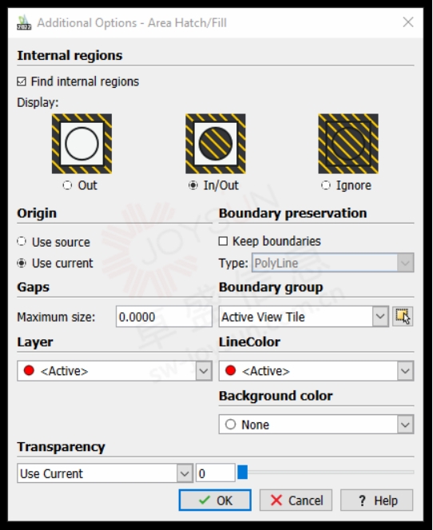Open the Transparency Use Current dropdown
Image resolution: width=433 pixels, height=530 pixels.
105,473
